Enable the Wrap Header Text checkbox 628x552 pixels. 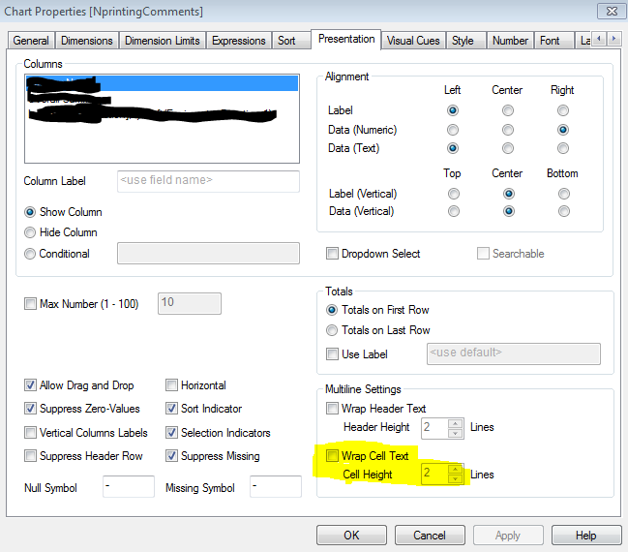[x=332, y=409]
